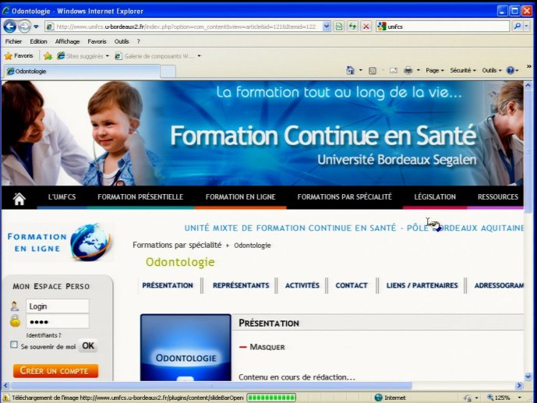Image resolution: width=537 pixels, height=403 pixels.
Task: Click the magnifier Search icon
Action: (x=518, y=26)
